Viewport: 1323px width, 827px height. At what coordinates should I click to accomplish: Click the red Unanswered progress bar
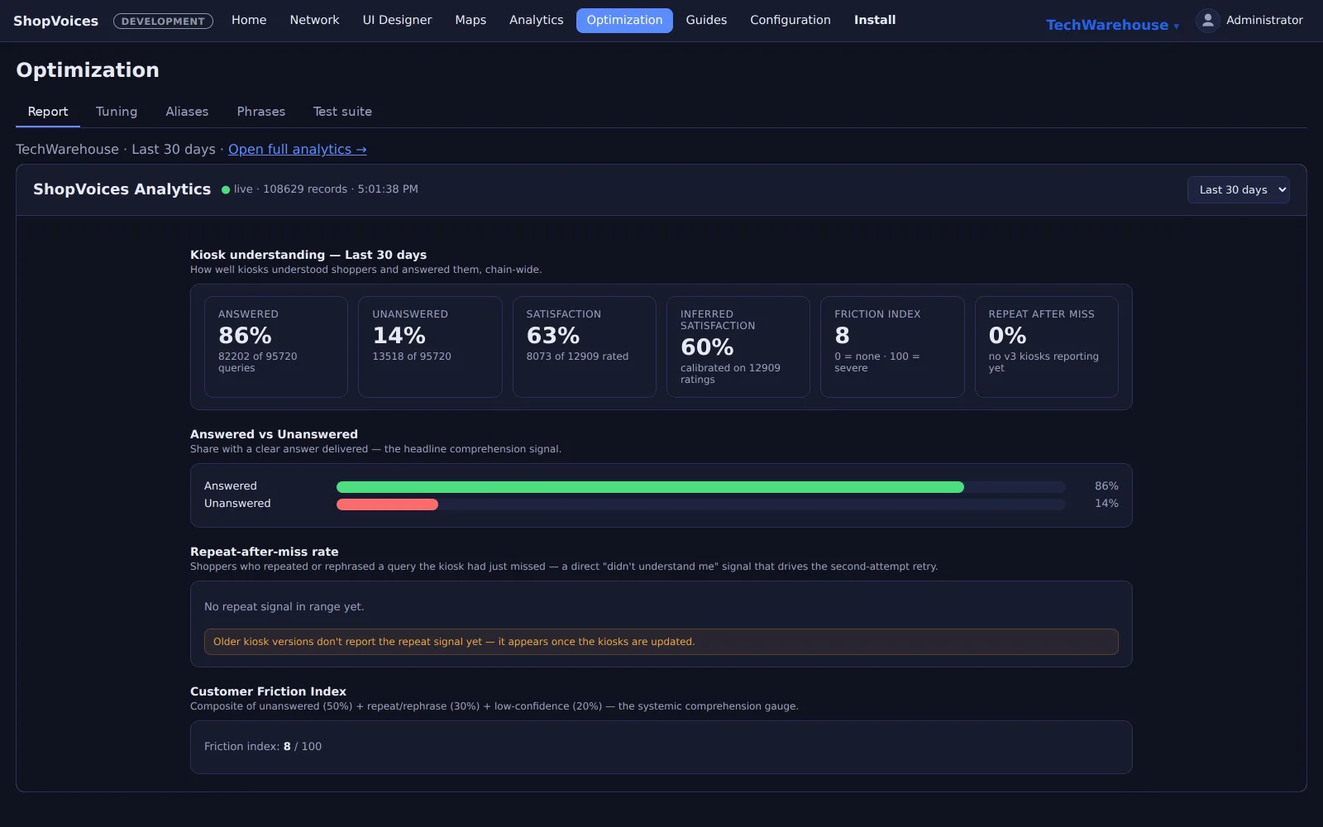(x=387, y=504)
